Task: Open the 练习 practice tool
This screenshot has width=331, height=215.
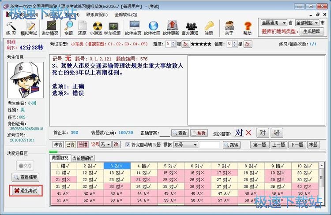Action: tap(11, 28)
